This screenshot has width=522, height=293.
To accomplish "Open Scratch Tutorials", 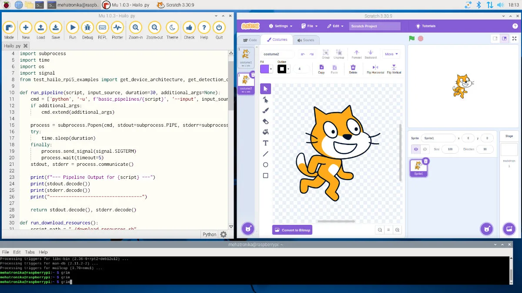I will (x=425, y=26).
